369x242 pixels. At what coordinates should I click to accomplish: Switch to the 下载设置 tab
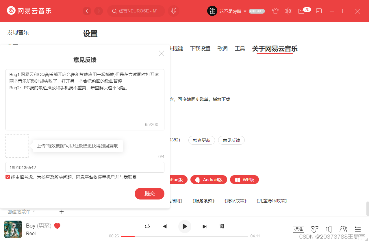[200, 49]
